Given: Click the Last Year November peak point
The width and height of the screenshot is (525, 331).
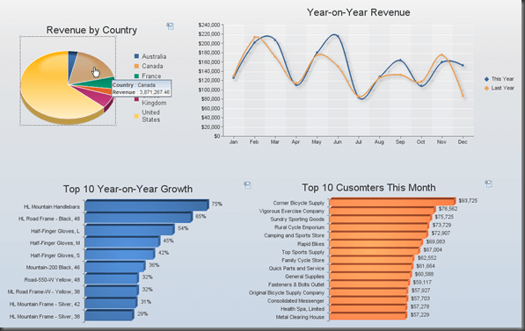Looking at the screenshot, I should pos(441,54).
